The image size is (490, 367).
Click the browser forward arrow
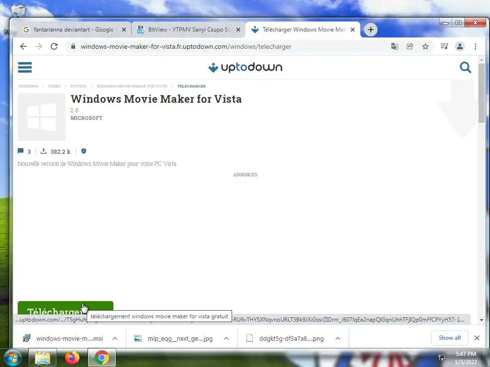coord(39,46)
